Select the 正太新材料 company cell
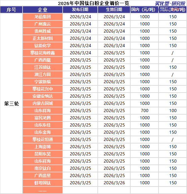The height and width of the screenshot is (194, 187). pyautogui.click(x=43, y=38)
